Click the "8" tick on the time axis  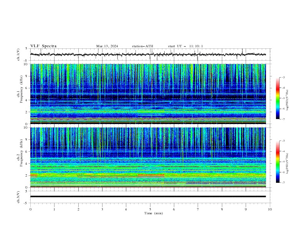coord(222,209)
